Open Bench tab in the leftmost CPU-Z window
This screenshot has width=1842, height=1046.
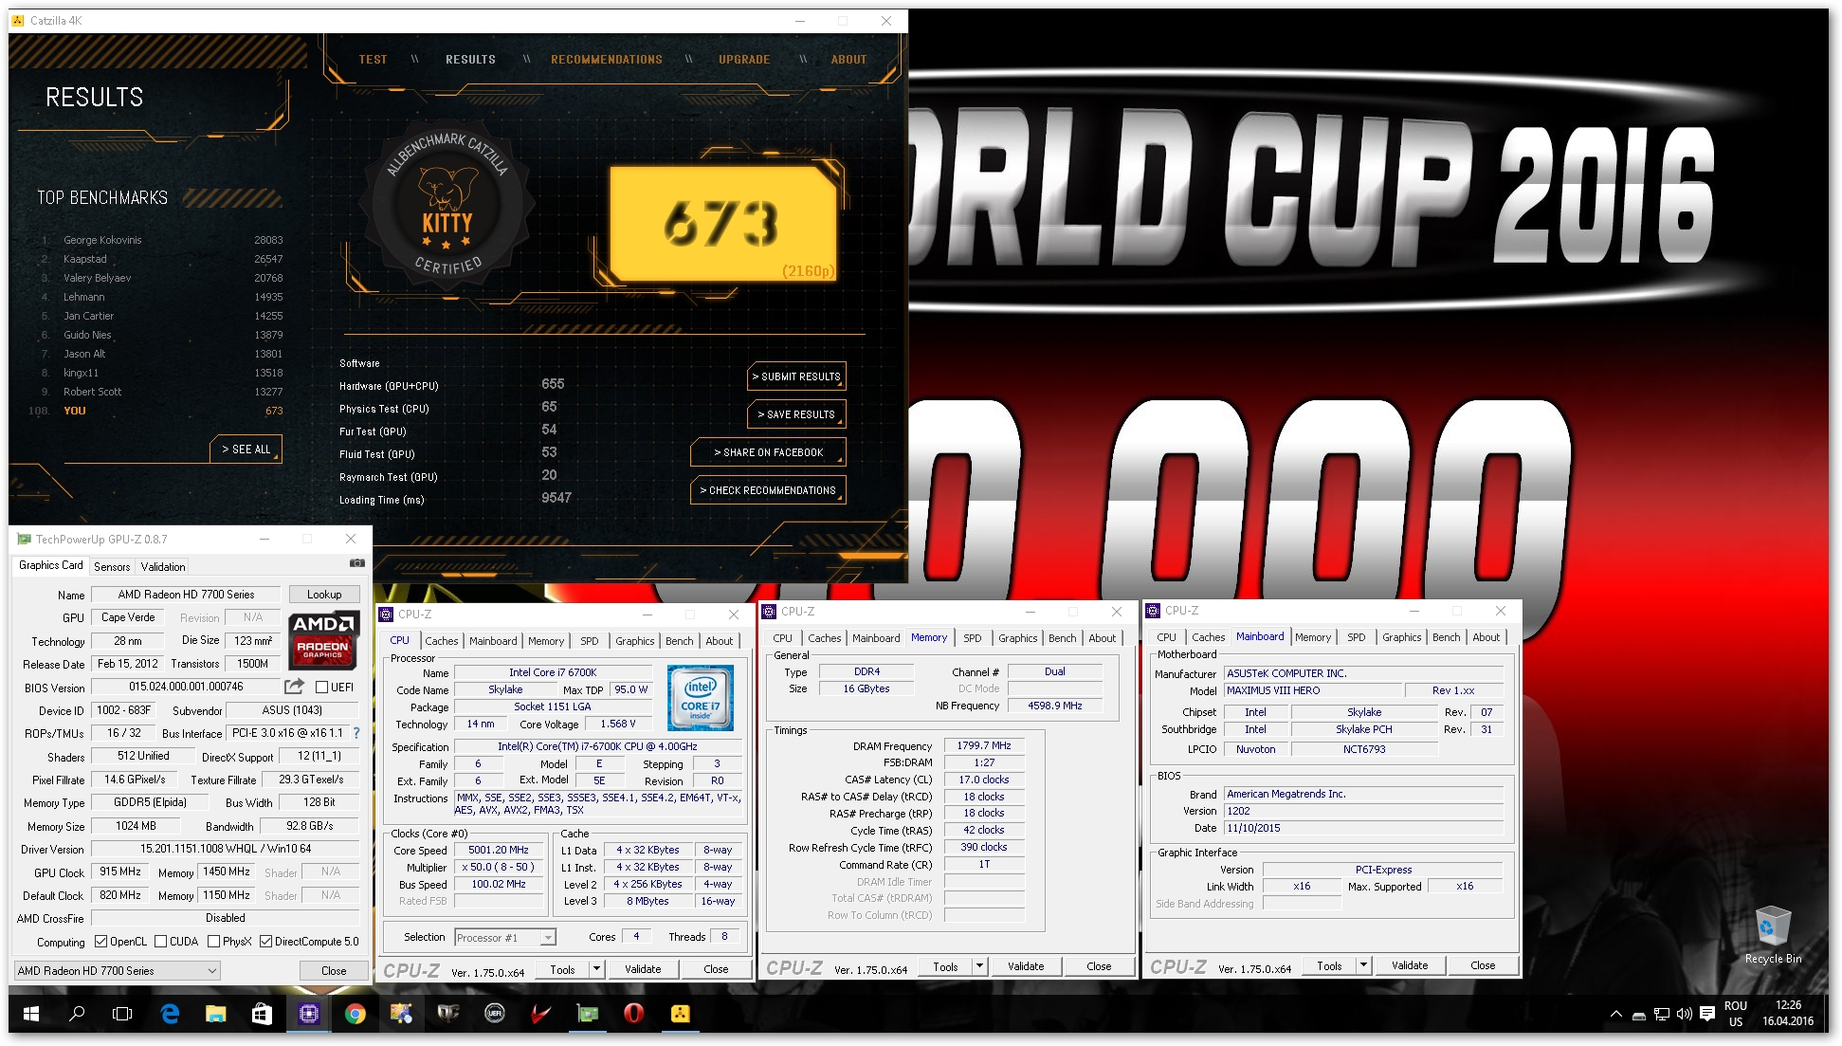(x=679, y=641)
